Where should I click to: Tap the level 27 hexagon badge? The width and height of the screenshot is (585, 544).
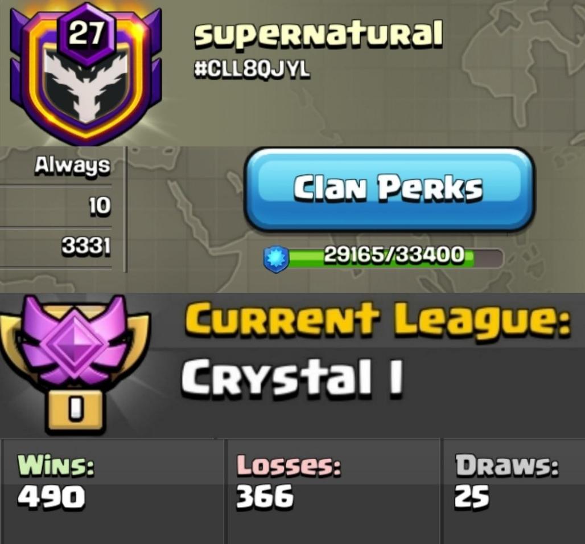[86, 34]
